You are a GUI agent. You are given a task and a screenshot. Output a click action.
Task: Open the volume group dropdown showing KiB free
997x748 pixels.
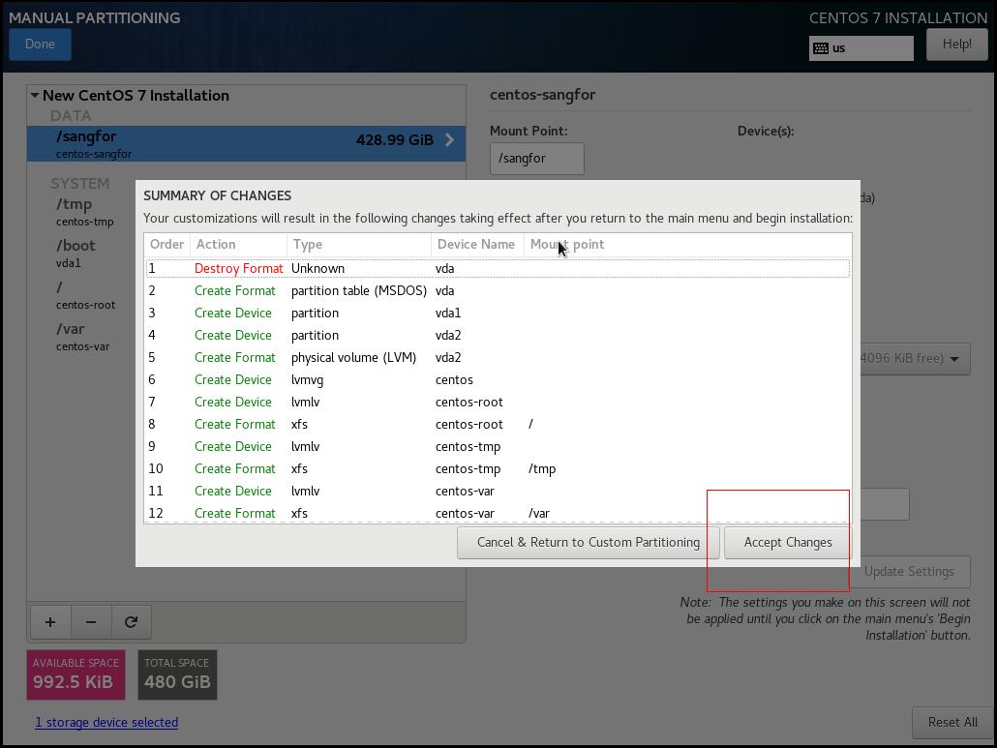[915, 358]
